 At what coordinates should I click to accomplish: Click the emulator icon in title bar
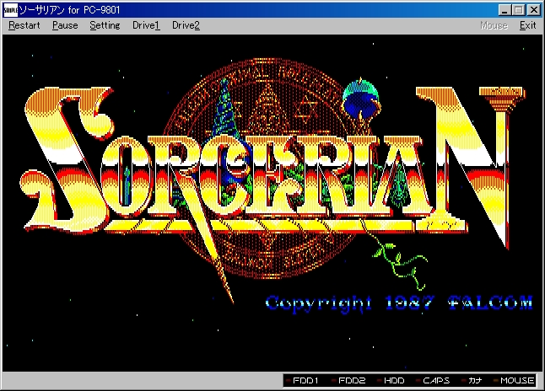[10, 10]
